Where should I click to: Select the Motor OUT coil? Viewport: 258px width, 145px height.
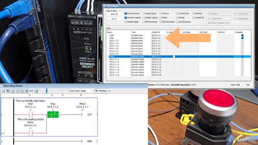coord(90,115)
